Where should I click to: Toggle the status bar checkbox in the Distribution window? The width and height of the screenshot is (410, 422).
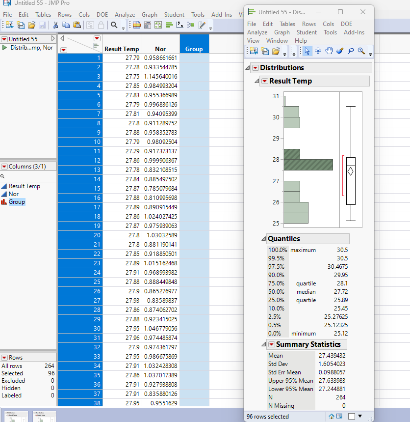tap(352, 417)
